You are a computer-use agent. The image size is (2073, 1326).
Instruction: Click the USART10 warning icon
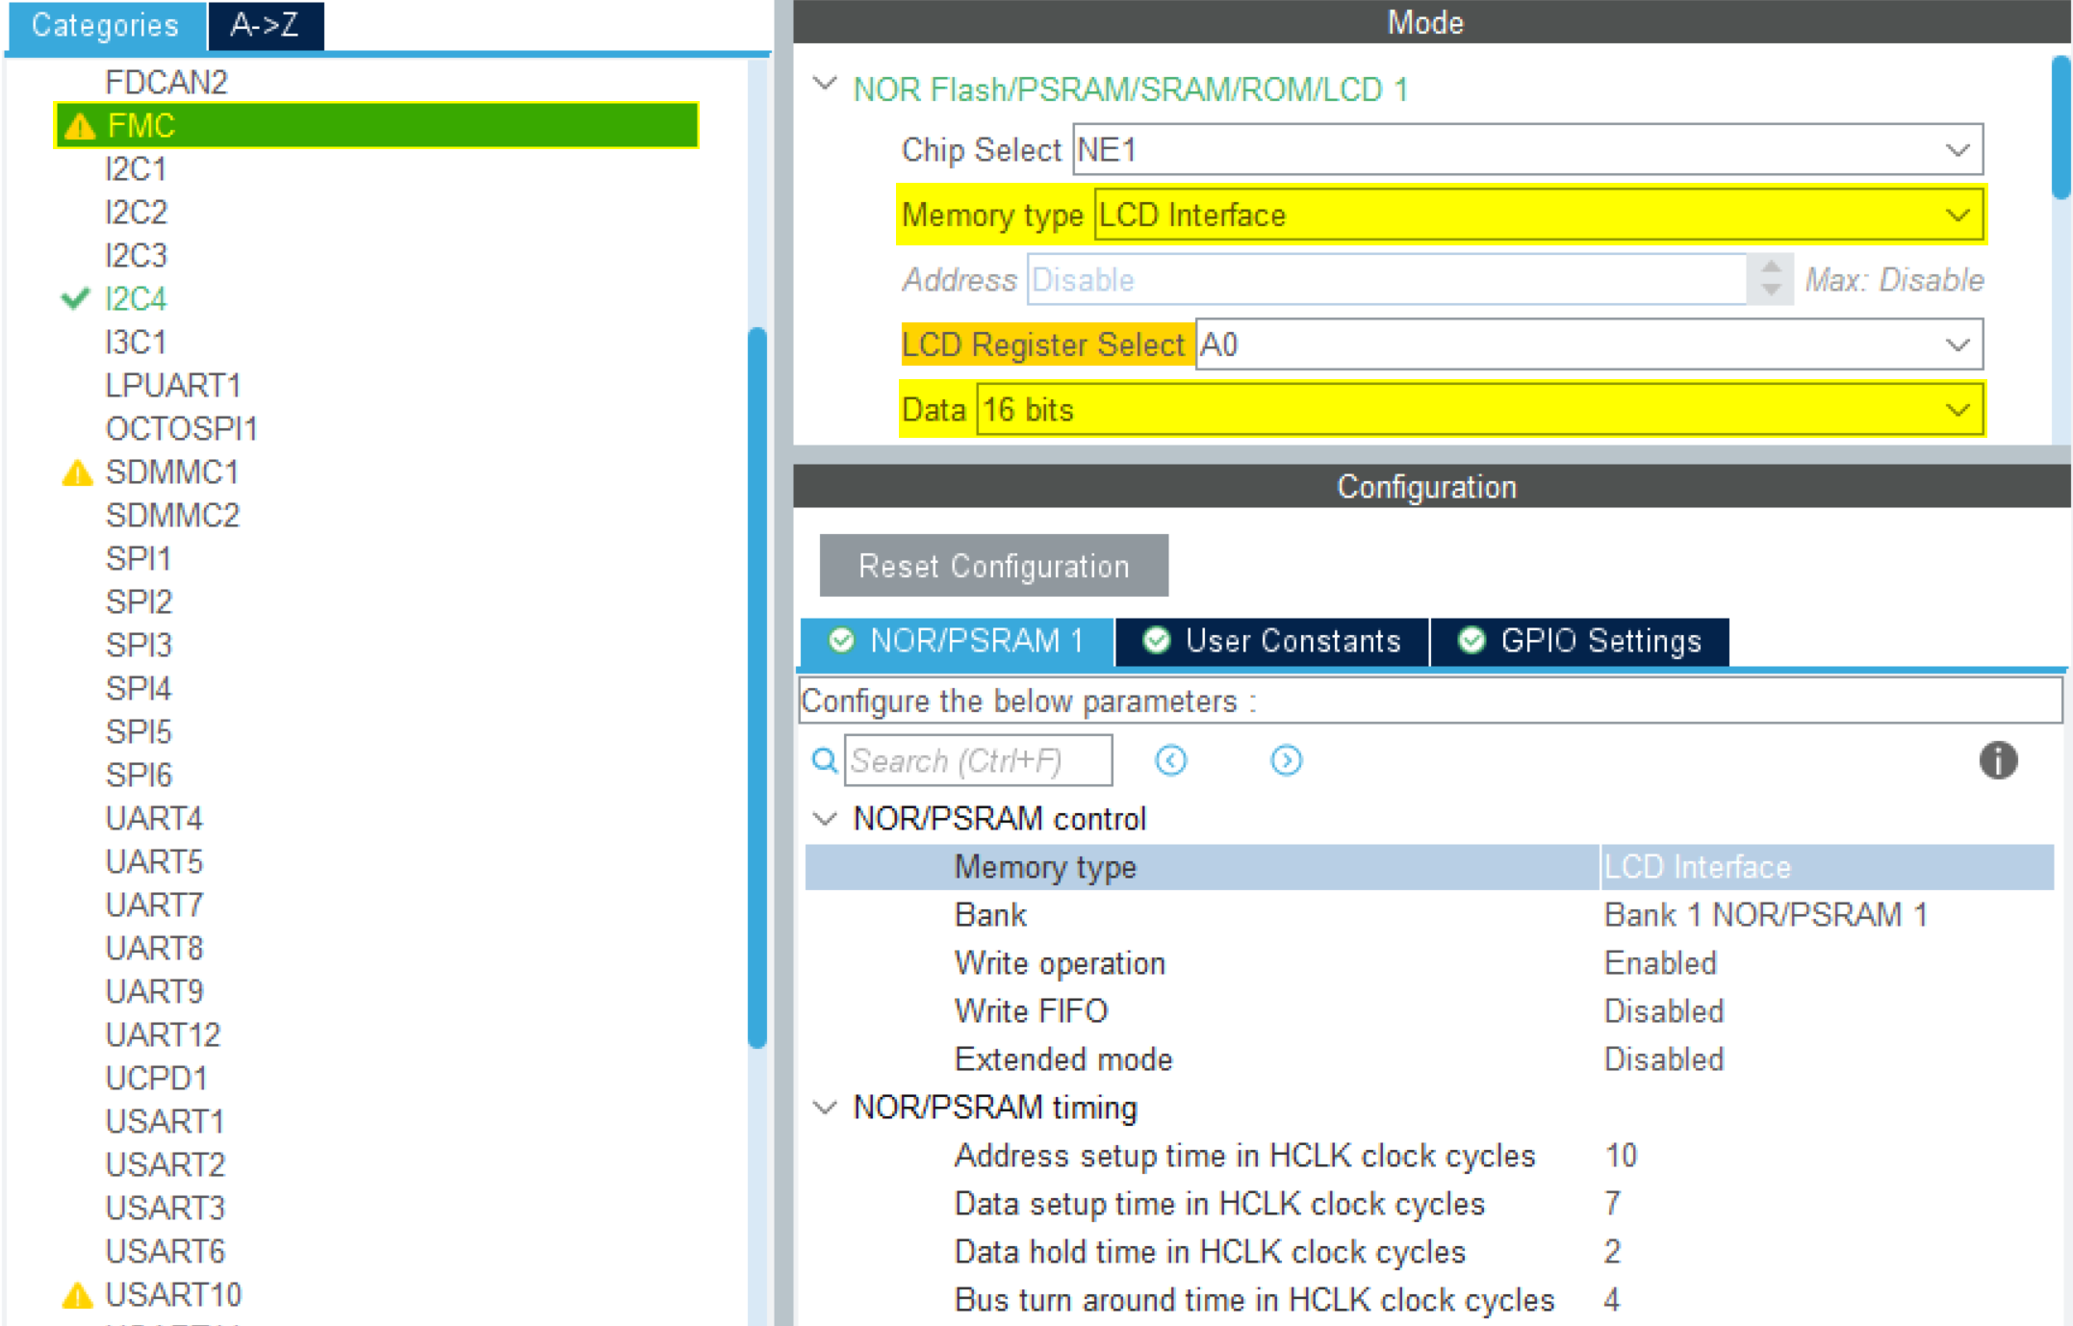(77, 1295)
